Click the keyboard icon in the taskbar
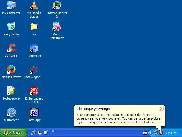182x137 pixels. tap(145, 133)
